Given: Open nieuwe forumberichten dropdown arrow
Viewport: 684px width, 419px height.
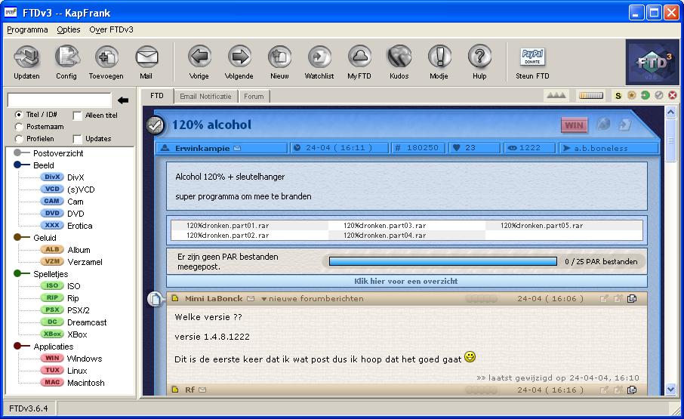Looking at the screenshot, I should click(x=264, y=299).
